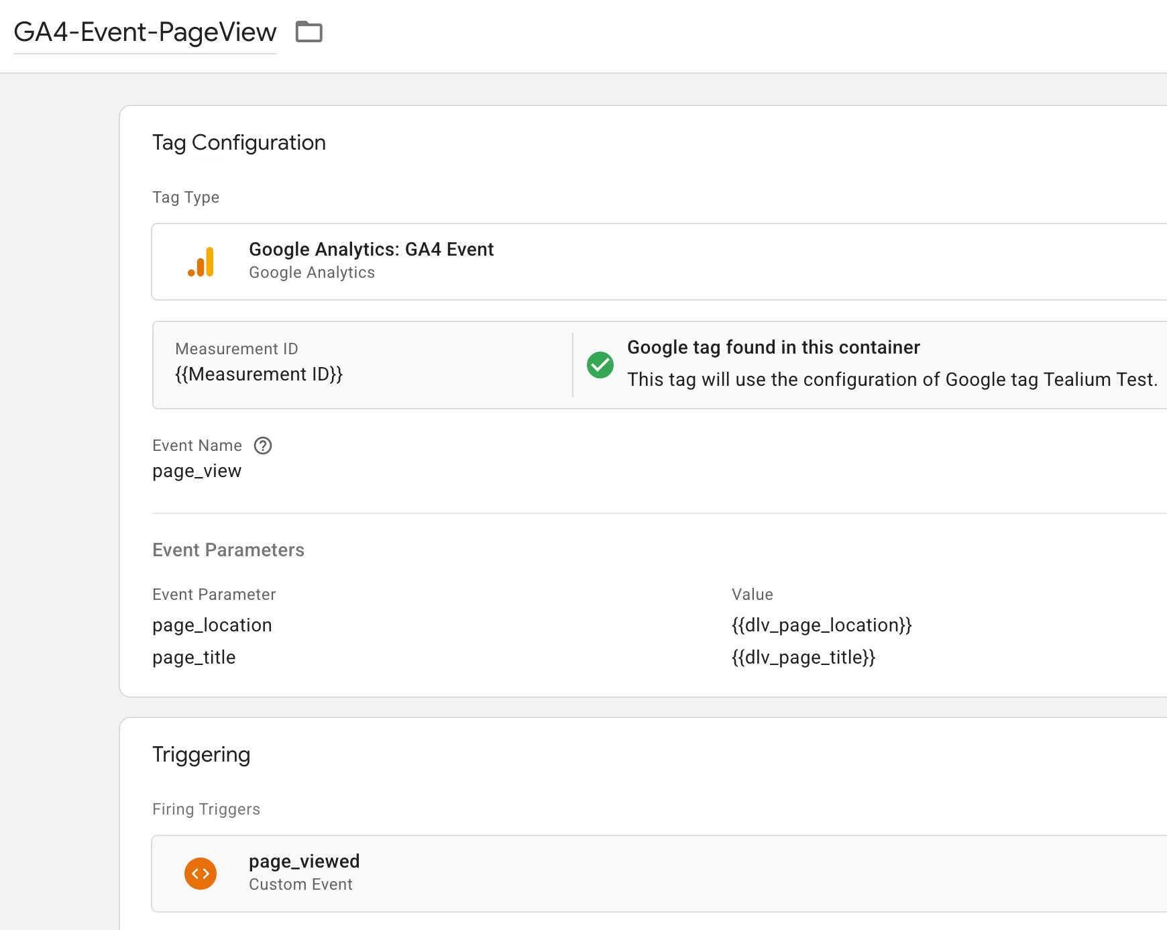Click the Event Name label
The height and width of the screenshot is (930, 1167).
(x=197, y=446)
